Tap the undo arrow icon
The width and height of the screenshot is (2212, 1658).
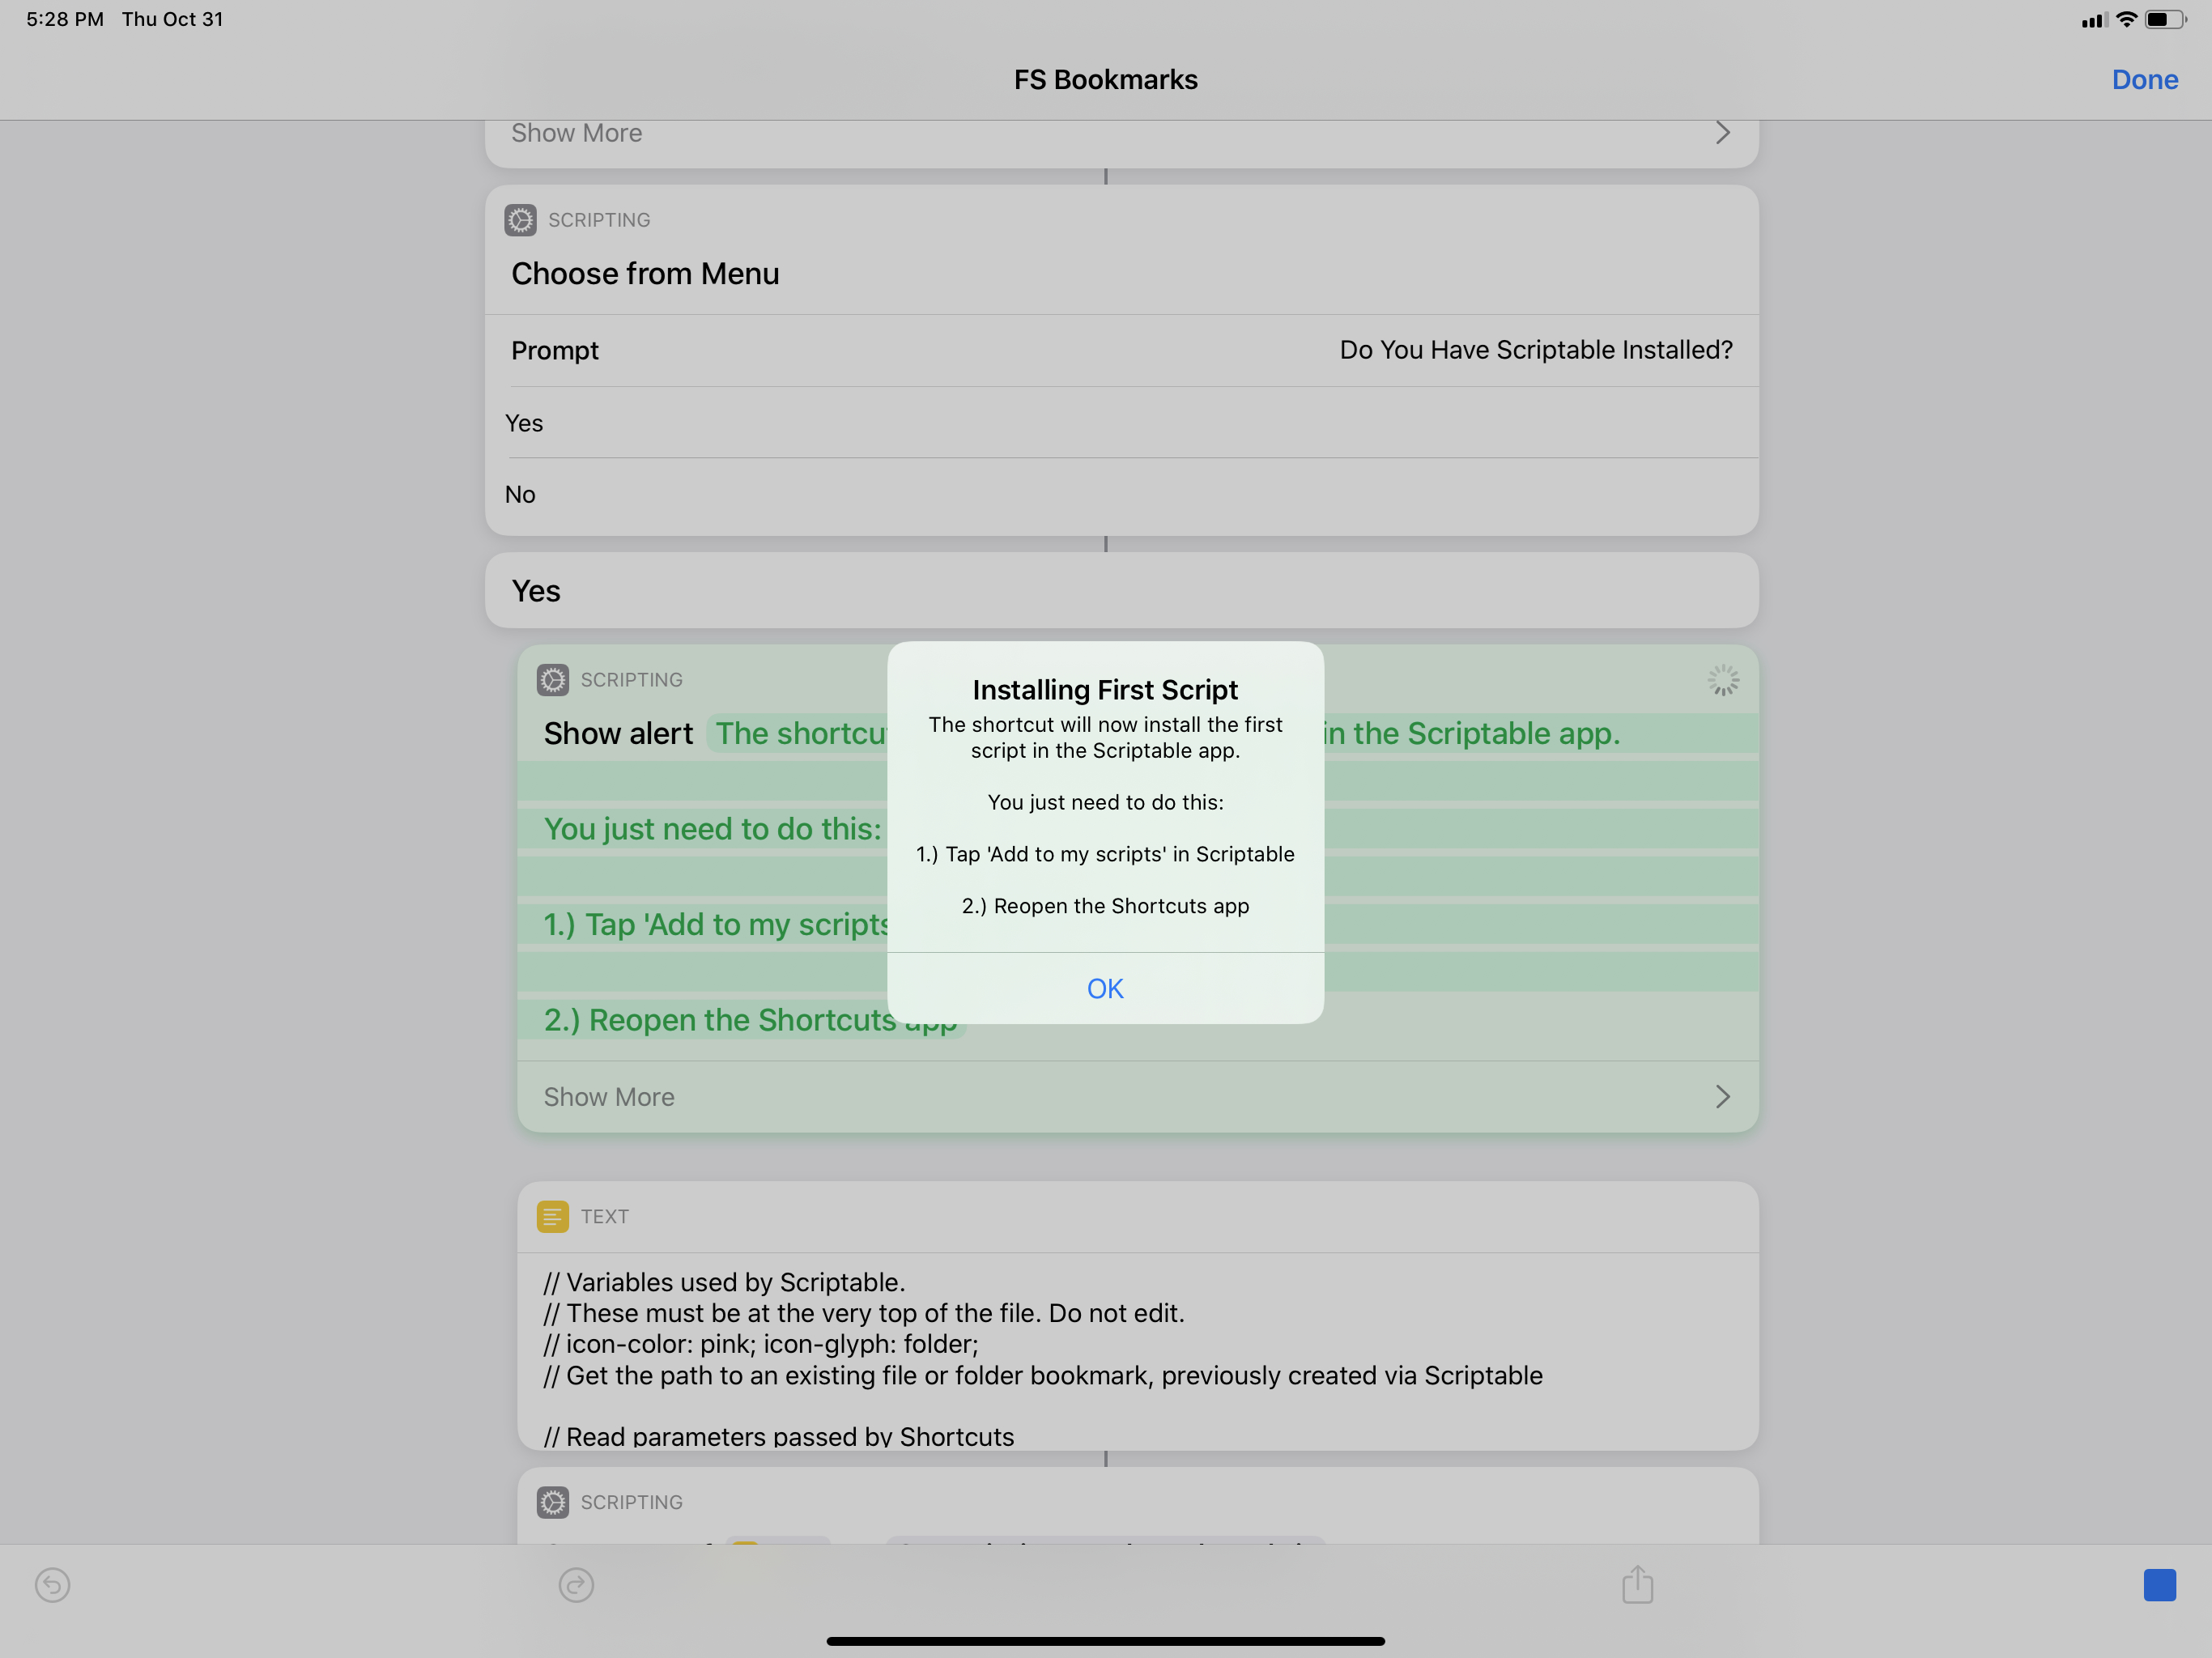(52, 1585)
